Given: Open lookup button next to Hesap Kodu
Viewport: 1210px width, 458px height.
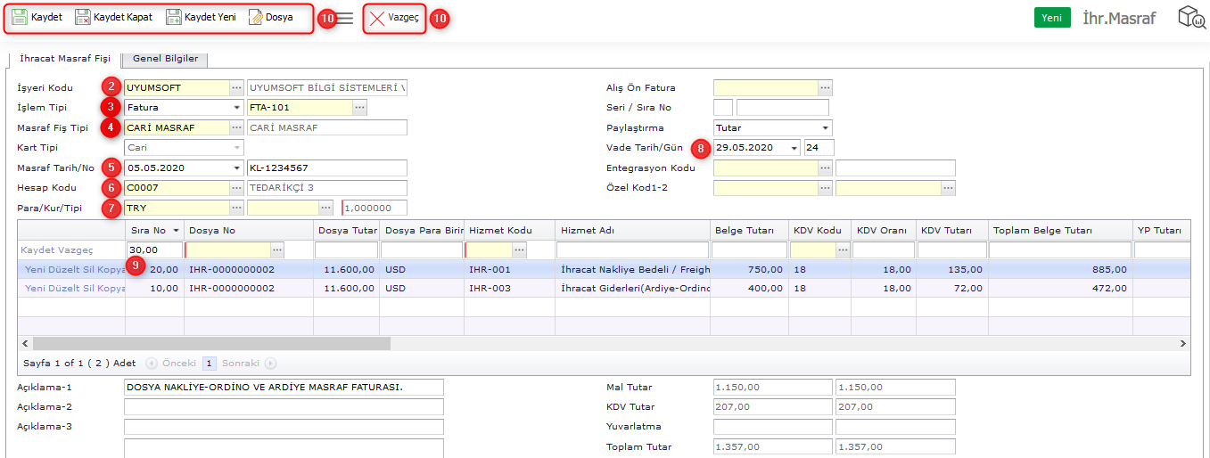Looking at the screenshot, I should [236, 188].
